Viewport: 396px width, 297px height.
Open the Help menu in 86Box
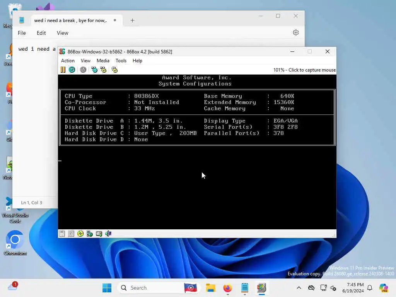pyautogui.click(x=137, y=61)
